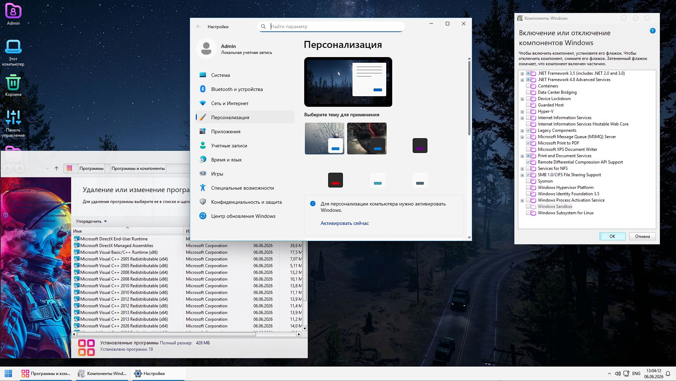676x381 pixels.
Task: Open 'Учетные записи' in Settings sidebar
Action: point(245,146)
